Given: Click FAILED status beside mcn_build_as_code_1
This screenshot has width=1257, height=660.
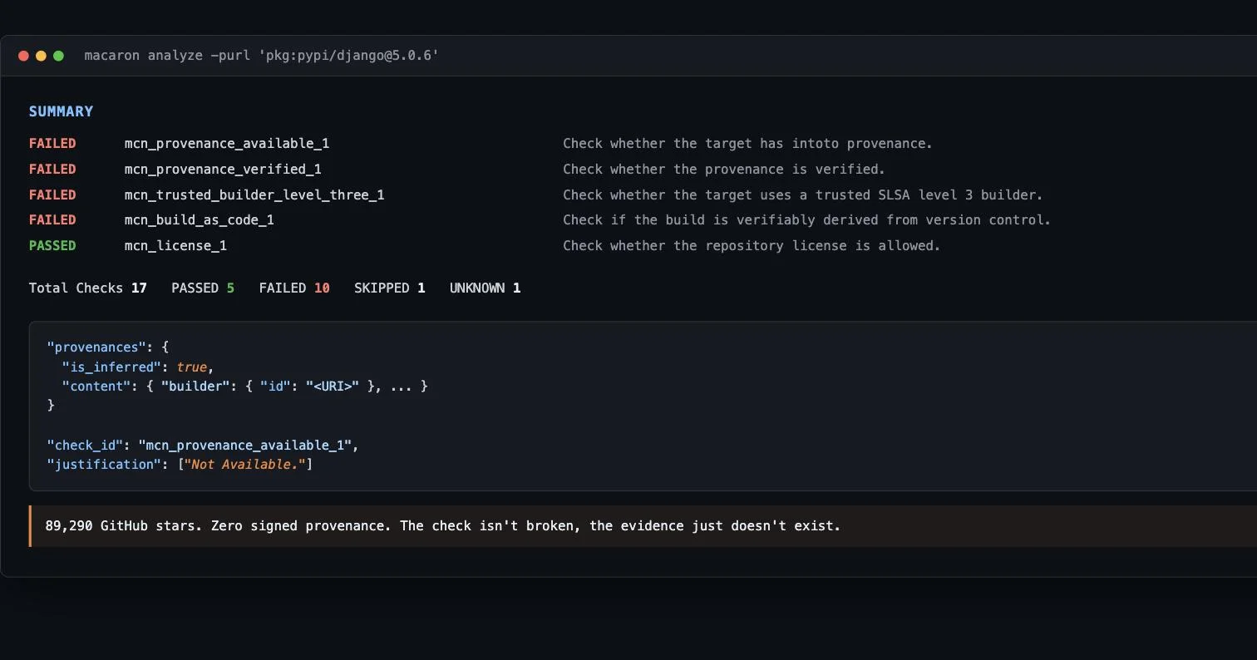Looking at the screenshot, I should tap(52, 220).
